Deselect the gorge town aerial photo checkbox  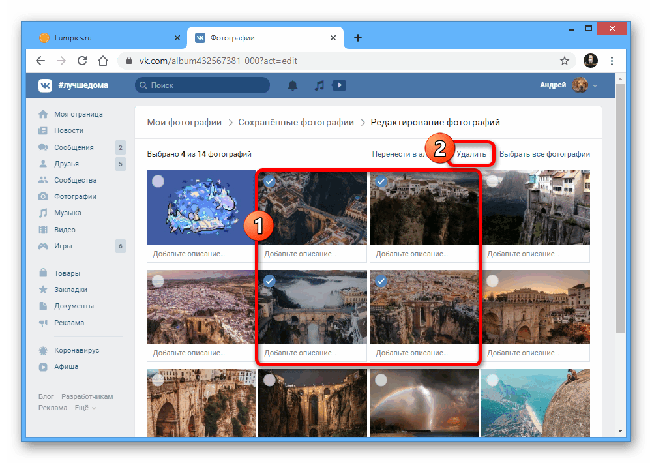tap(381, 281)
